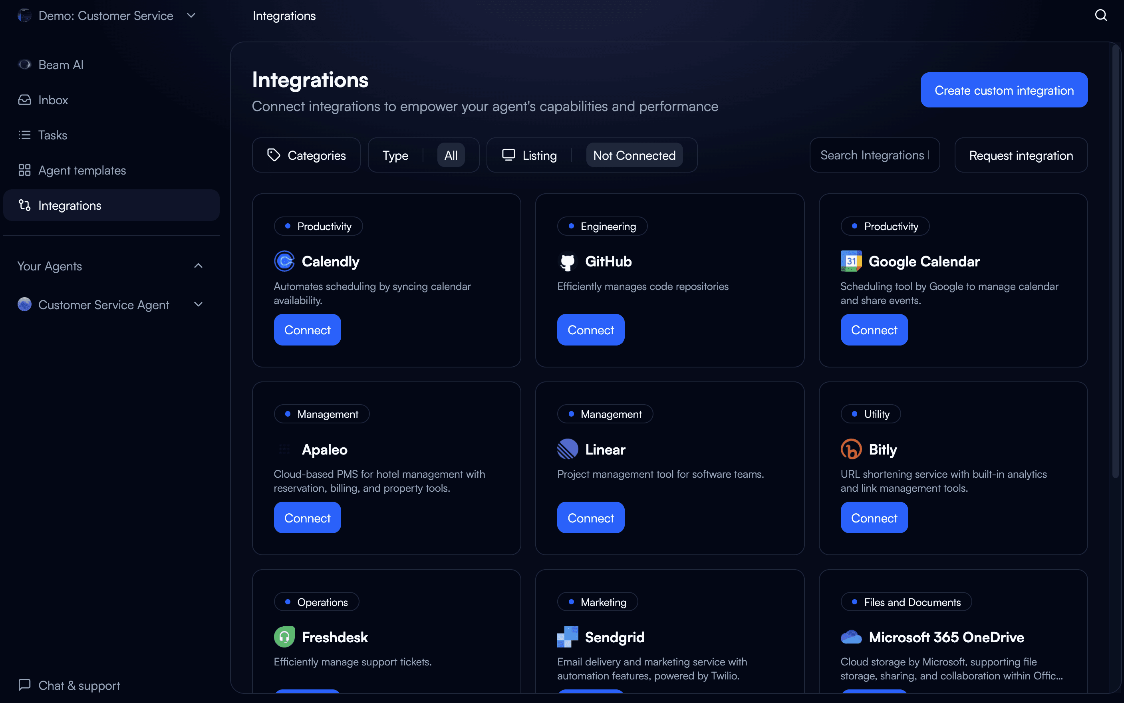Image resolution: width=1124 pixels, height=703 pixels.
Task: Click the Sendgrid logo icon
Action: pyautogui.click(x=568, y=637)
